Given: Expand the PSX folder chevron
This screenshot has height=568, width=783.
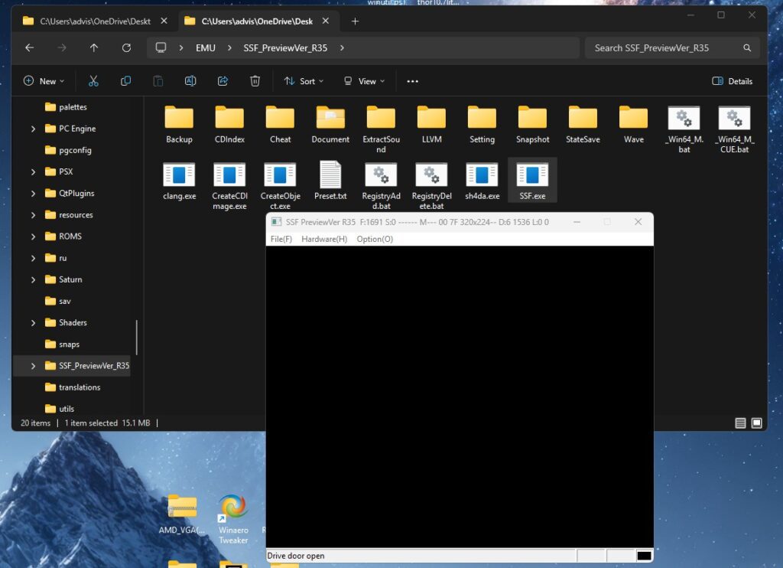Looking at the screenshot, I should tap(33, 171).
